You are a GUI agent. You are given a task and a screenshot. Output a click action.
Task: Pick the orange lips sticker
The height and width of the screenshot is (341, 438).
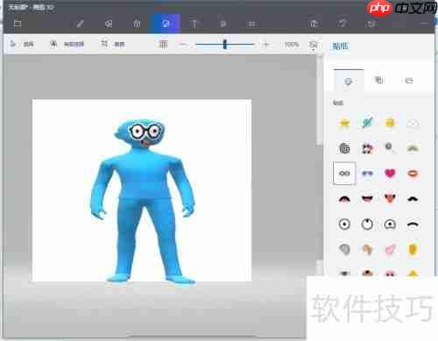(413, 174)
